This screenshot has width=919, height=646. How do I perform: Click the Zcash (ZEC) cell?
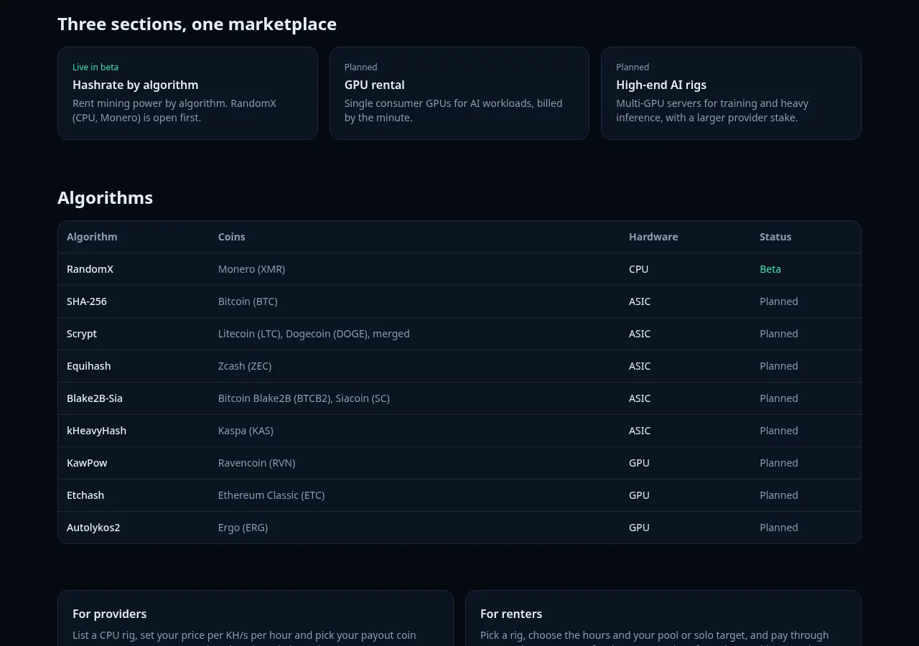pos(245,366)
